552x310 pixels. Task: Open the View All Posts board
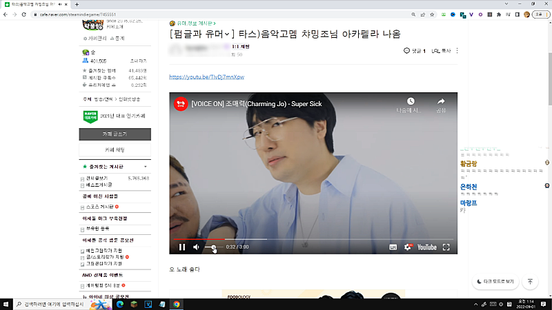pyautogui.click(x=97, y=178)
